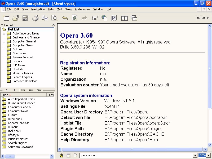
Task: Open the Preferences menu
Action: (x=82, y=9)
